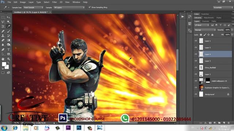Select the Rectangle shape tool
Viewport: 234px width, 131px height.
tap(8, 54)
